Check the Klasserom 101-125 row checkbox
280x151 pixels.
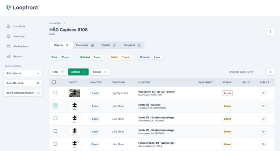[x=55, y=93]
